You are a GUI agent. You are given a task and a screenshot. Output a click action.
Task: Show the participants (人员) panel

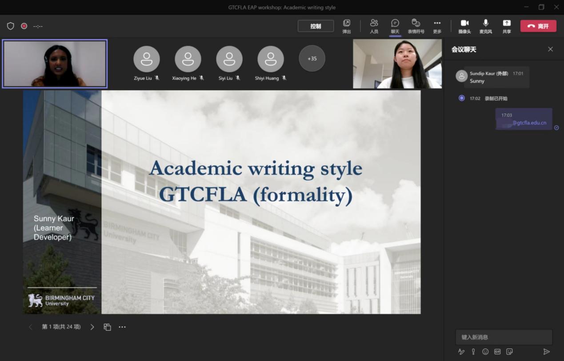[374, 26]
